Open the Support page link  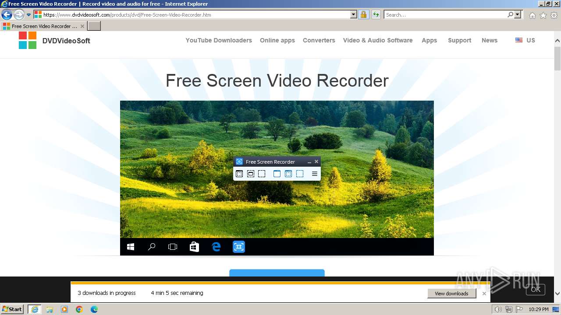(x=460, y=40)
